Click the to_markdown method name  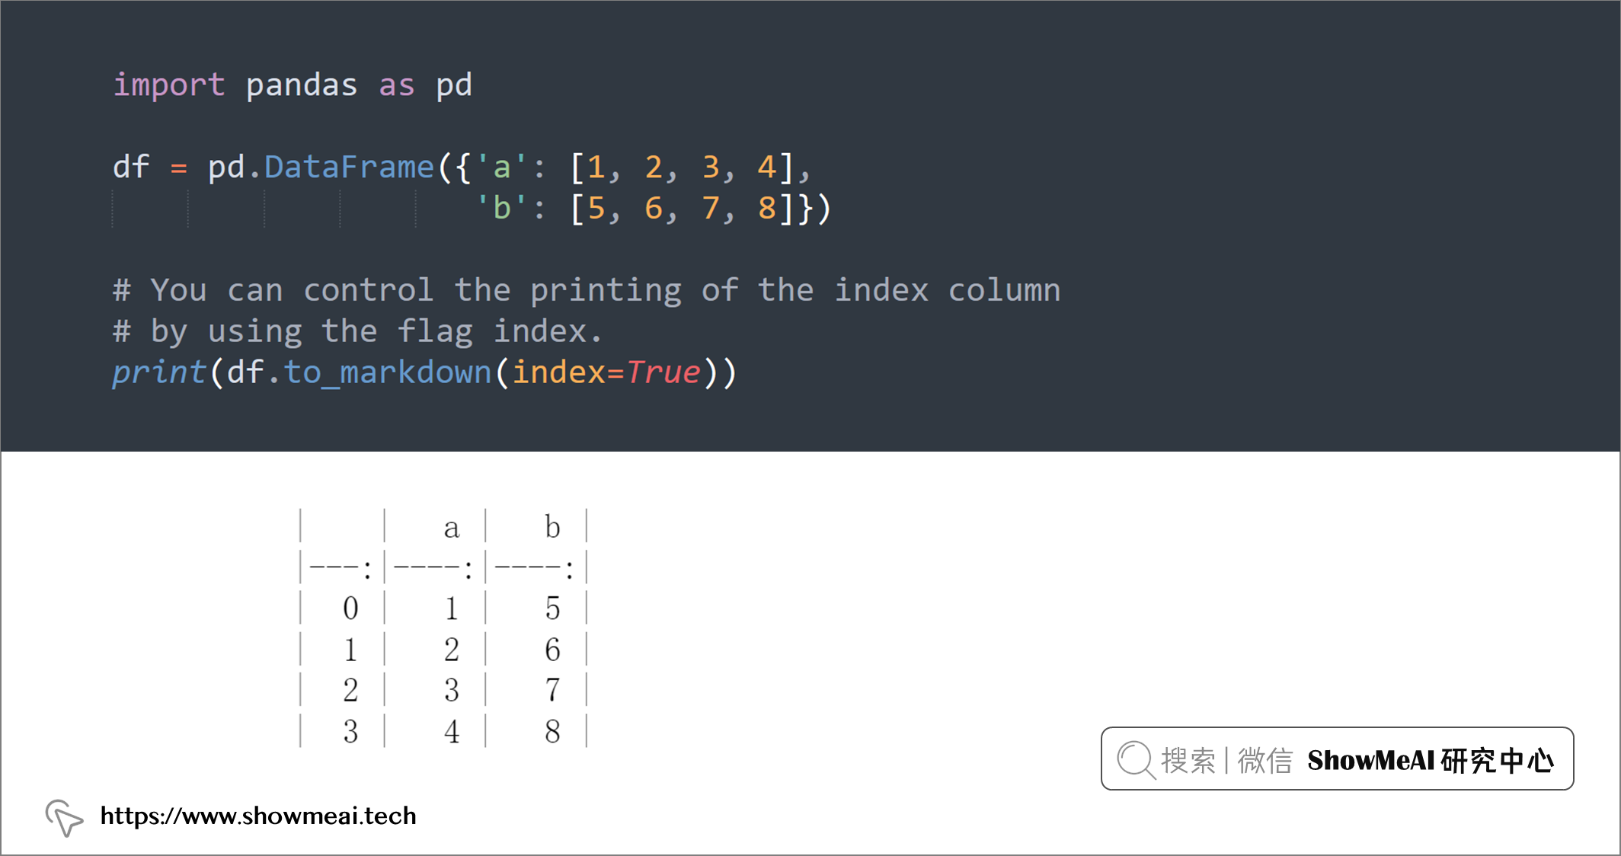pyautogui.click(x=388, y=373)
